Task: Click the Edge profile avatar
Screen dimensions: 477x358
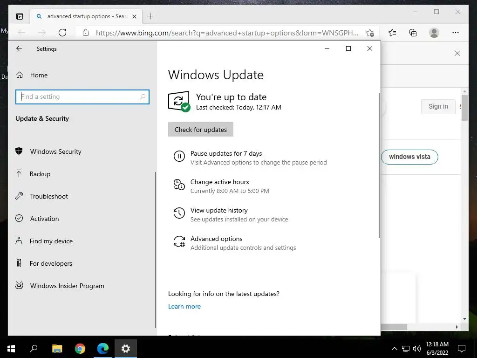Action: coord(434,33)
